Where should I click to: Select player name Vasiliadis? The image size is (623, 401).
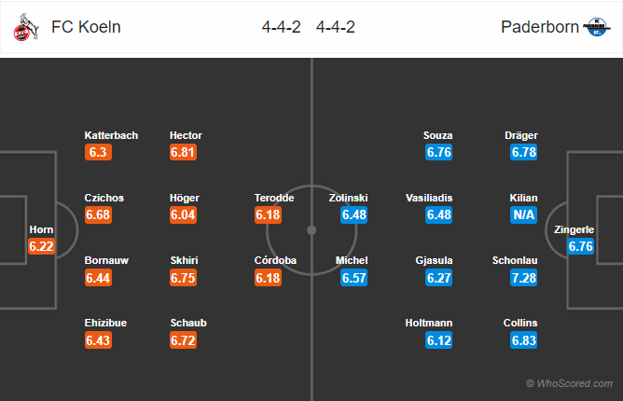click(x=429, y=198)
